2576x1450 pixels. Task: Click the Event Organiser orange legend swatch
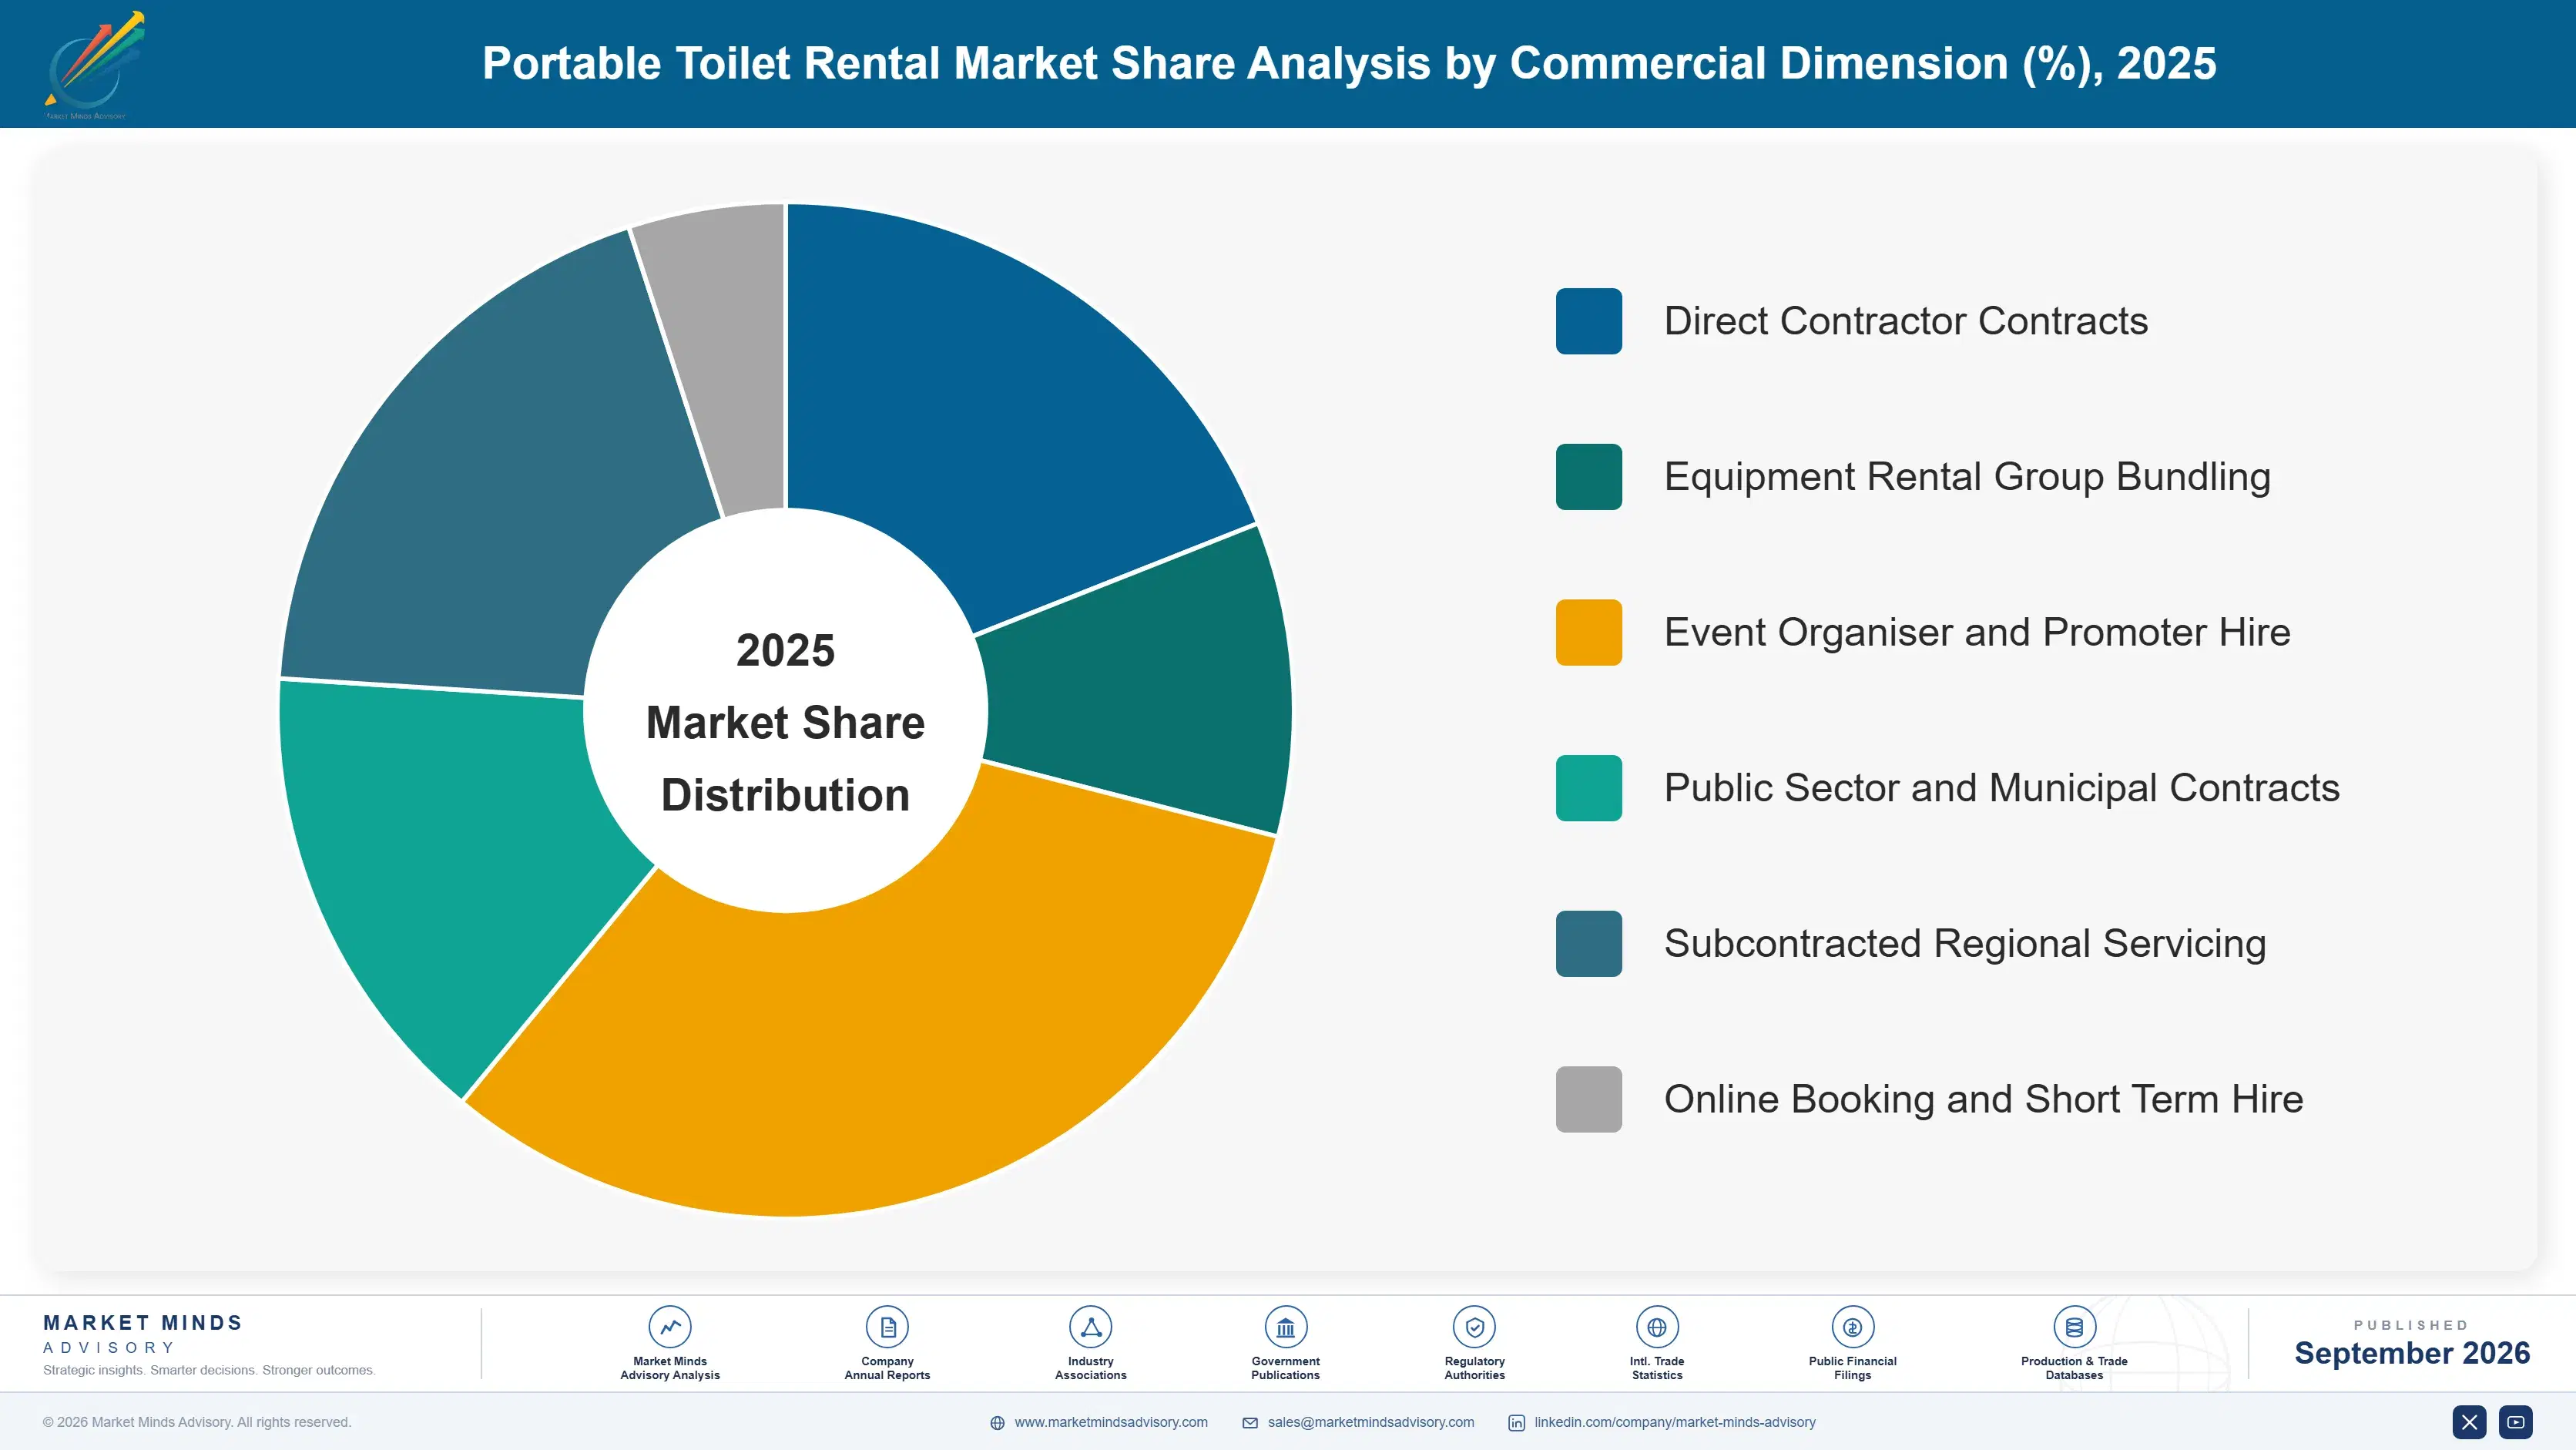click(1588, 632)
